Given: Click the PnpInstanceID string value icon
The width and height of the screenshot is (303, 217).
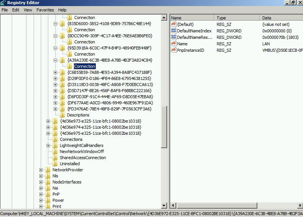Looking at the screenshot, I should coord(174,50).
